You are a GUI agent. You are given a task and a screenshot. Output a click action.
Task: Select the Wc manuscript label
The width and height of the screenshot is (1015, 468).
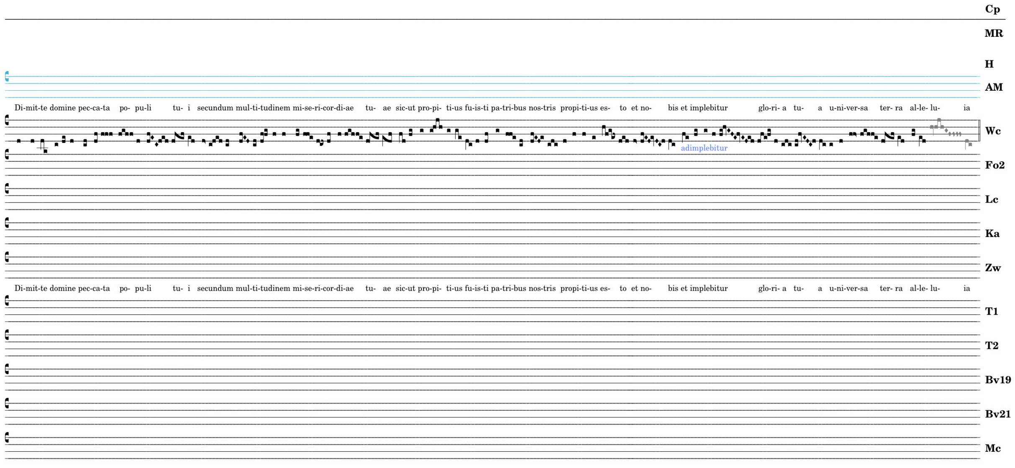pyautogui.click(x=993, y=131)
